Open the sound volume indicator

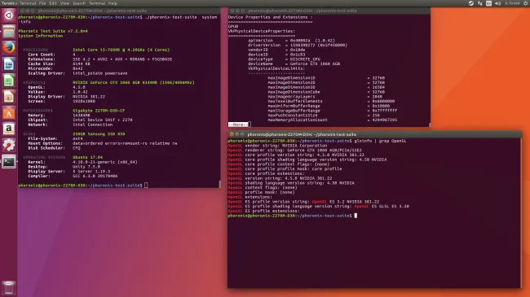pos(497,3)
